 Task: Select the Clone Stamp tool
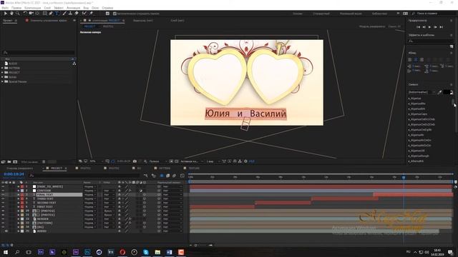coord(70,14)
